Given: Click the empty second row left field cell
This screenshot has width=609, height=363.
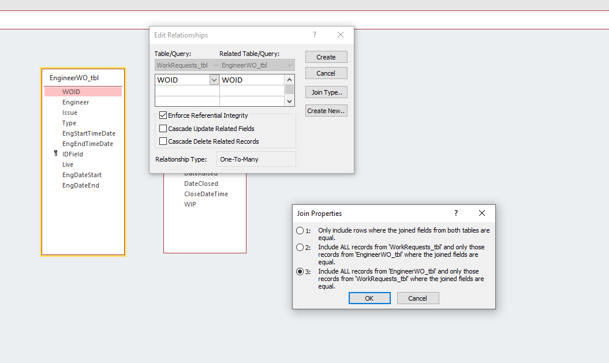Looking at the screenshot, I should coord(187,91).
